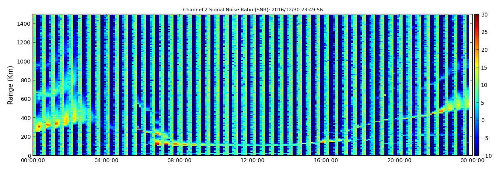Click the 600 y-axis tick label
The width and height of the screenshot is (500, 177).
[x=26, y=99]
